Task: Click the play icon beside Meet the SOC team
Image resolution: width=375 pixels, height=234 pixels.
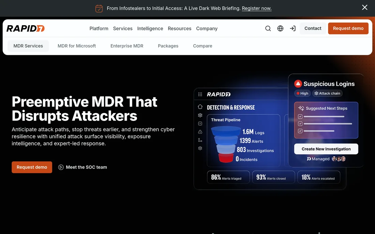Action: pyautogui.click(x=61, y=167)
